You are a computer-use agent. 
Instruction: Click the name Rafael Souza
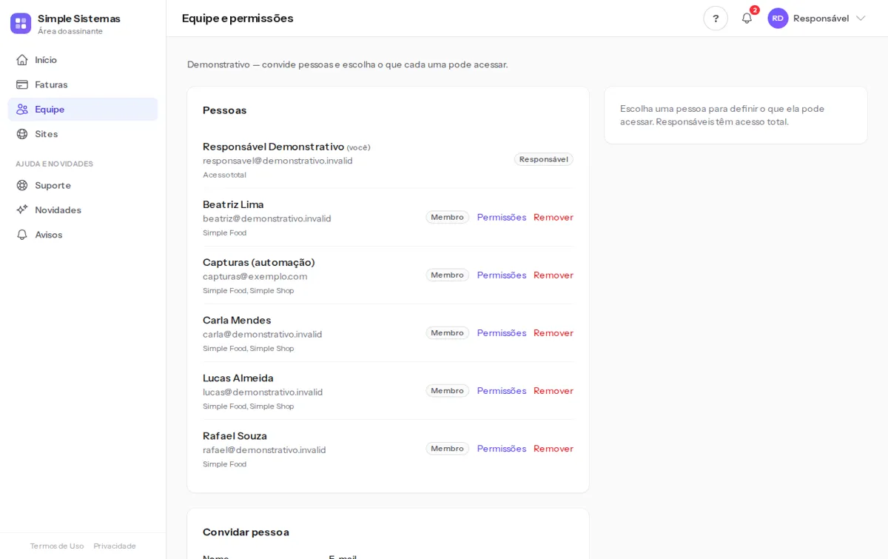click(235, 435)
